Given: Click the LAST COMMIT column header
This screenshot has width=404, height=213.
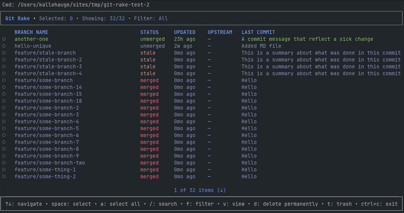Looking at the screenshot, I should click(x=259, y=32).
